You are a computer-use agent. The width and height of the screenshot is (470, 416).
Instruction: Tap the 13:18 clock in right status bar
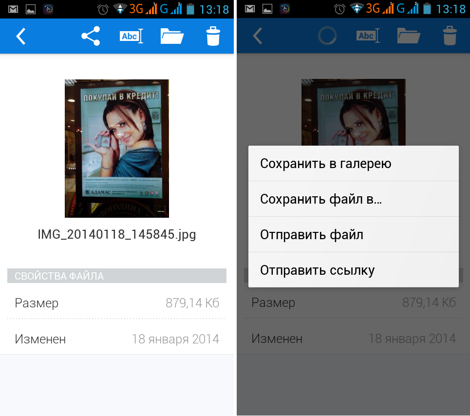(451, 9)
